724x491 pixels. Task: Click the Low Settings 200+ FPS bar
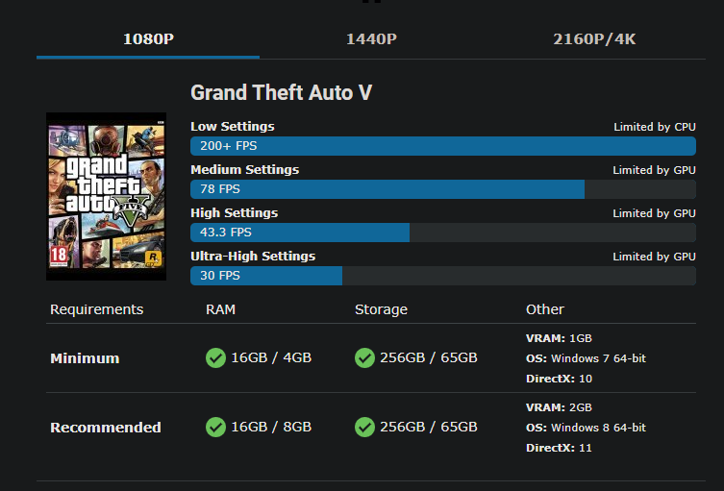(x=442, y=146)
